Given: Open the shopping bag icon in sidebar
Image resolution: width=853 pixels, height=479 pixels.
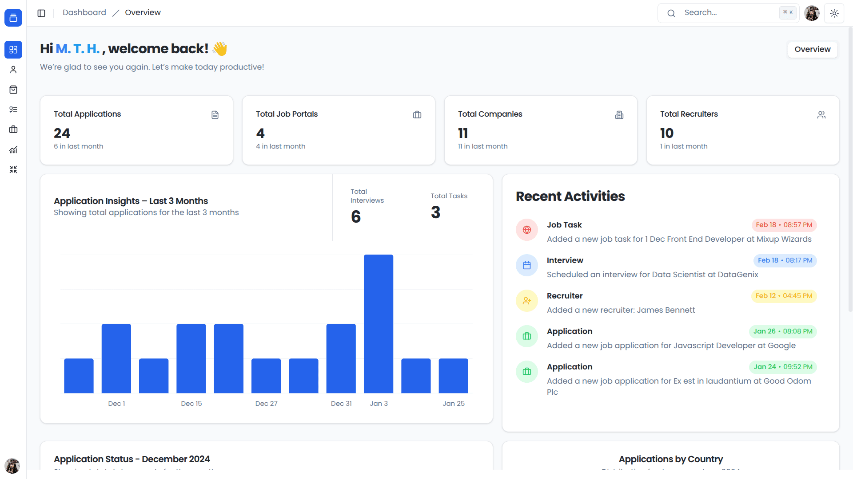Looking at the screenshot, I should [13, 90].
